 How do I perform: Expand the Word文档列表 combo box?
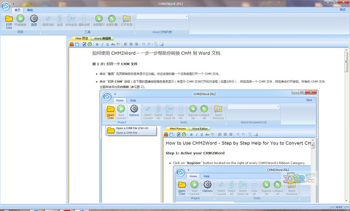[x=186, y=16]
